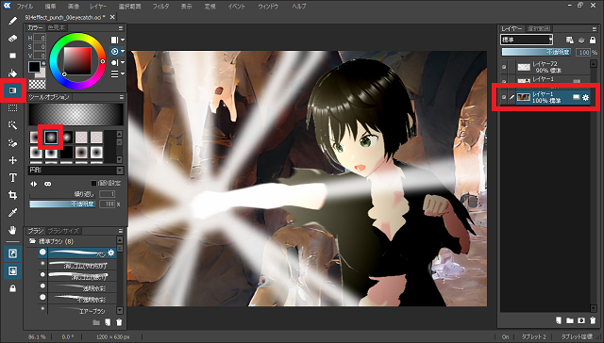This screenshot has height=343, width=604.
Task: Create a new layer folder
Action: [x=570, y=320]
